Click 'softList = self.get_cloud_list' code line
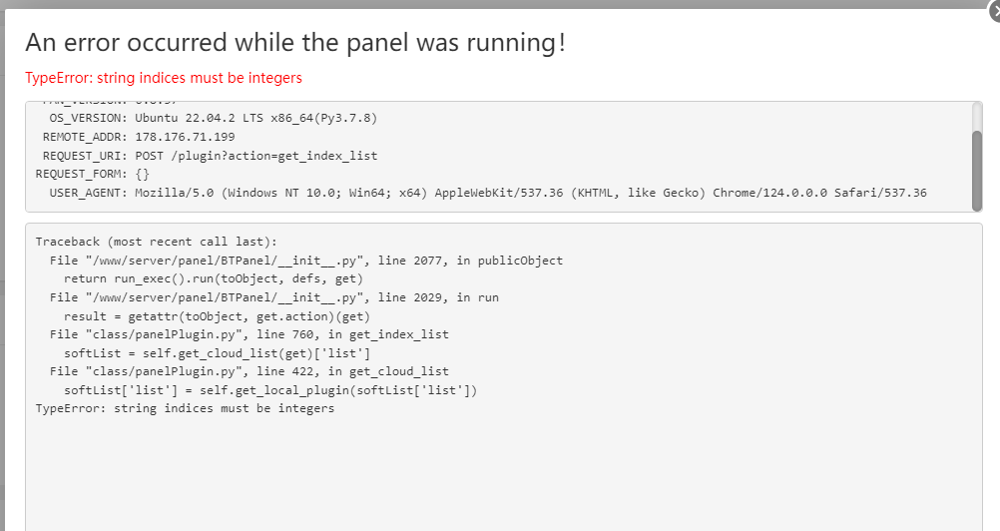1000x531 pixels. (x=217, y=352)
